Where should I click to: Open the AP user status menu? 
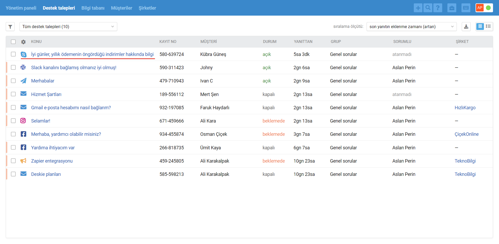click(x=480, y=8)
